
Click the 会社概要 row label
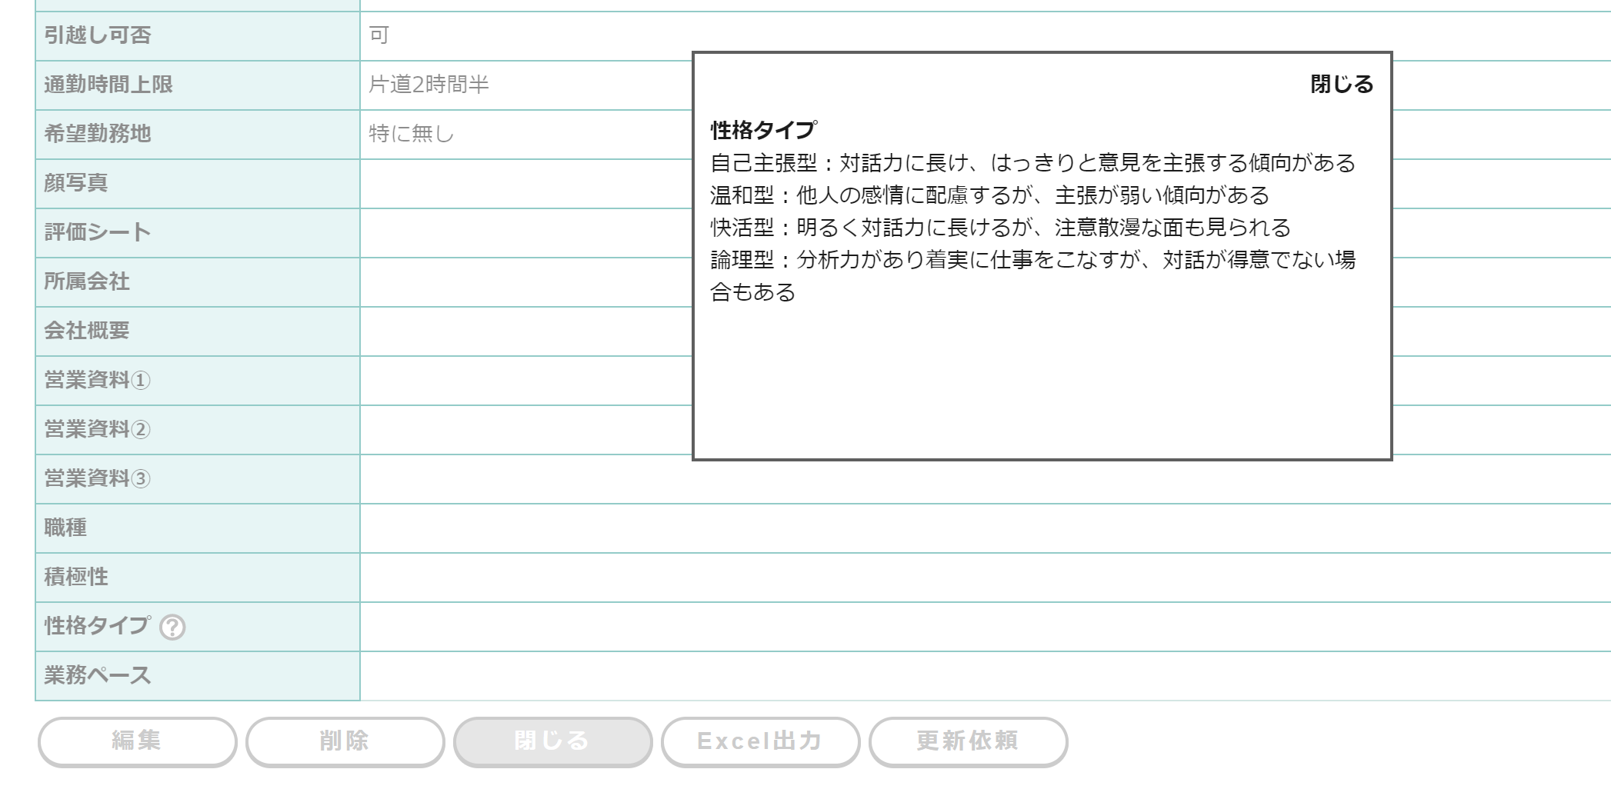[x=87, y=331]
